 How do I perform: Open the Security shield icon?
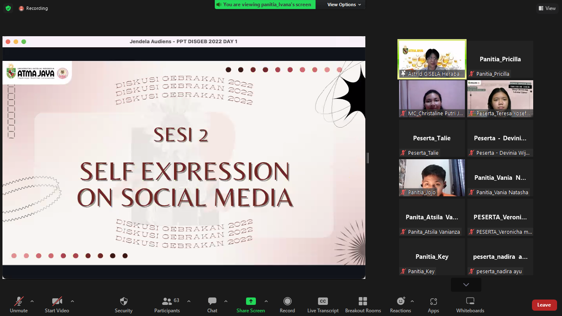point(123,302)
